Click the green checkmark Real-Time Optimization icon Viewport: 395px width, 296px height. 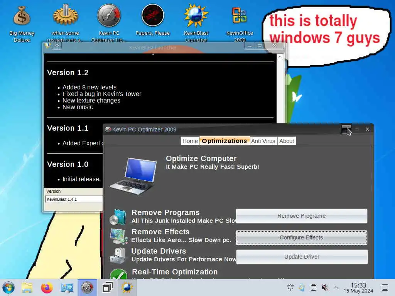click(118, 274)
